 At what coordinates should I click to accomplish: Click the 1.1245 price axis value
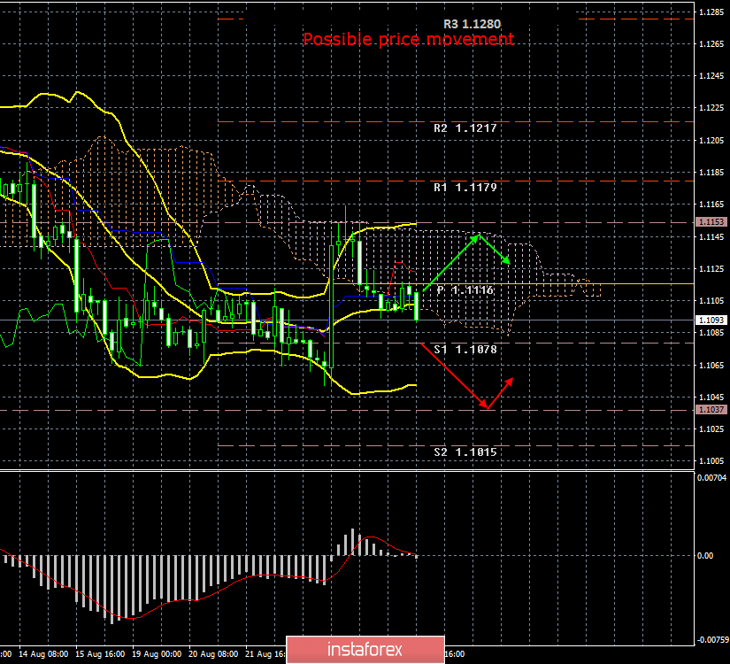711,76
